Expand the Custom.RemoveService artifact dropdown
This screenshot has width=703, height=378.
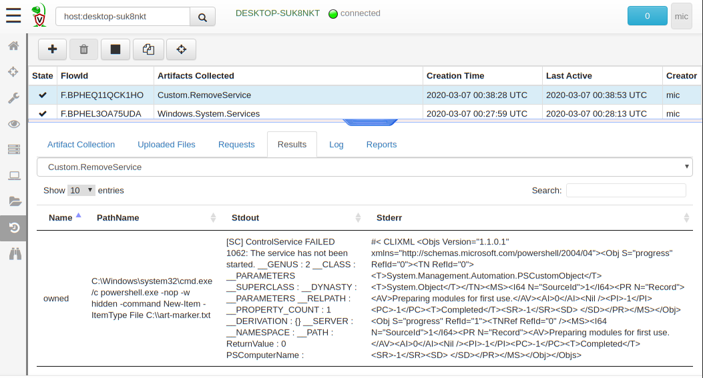(x=365, y=167)
